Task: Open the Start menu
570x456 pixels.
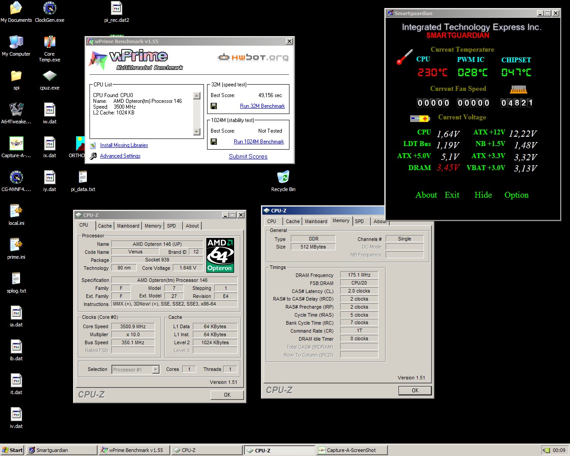Action: [12, 450]
